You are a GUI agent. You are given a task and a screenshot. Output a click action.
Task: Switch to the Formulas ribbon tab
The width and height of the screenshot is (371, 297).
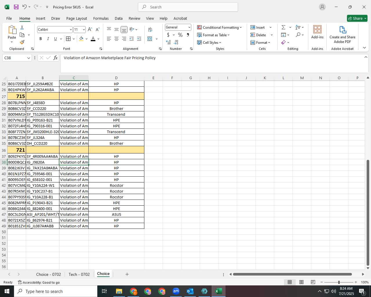click(x=101, y=18)
